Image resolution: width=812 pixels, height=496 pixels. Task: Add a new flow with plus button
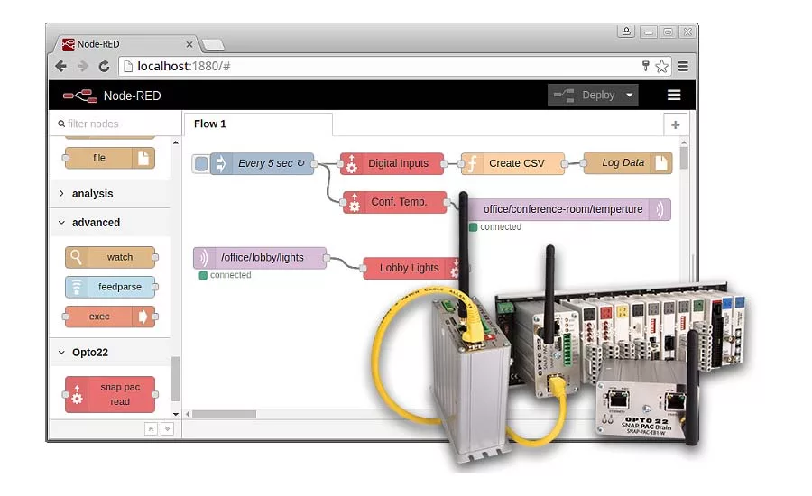675,124
